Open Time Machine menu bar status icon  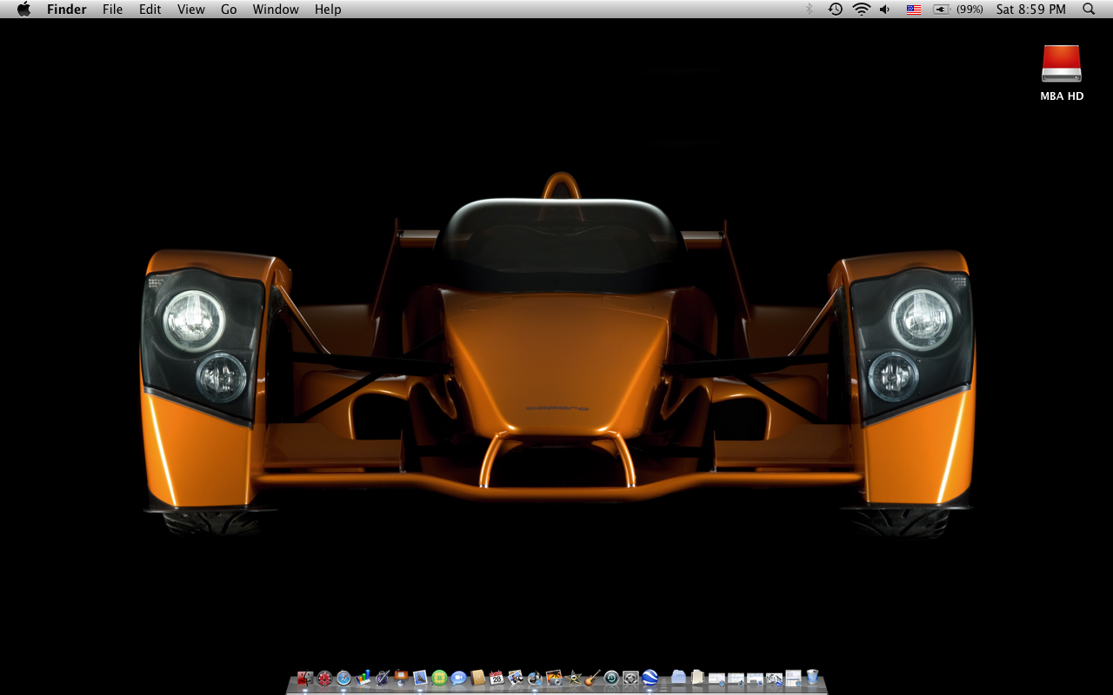pos(835,10)
